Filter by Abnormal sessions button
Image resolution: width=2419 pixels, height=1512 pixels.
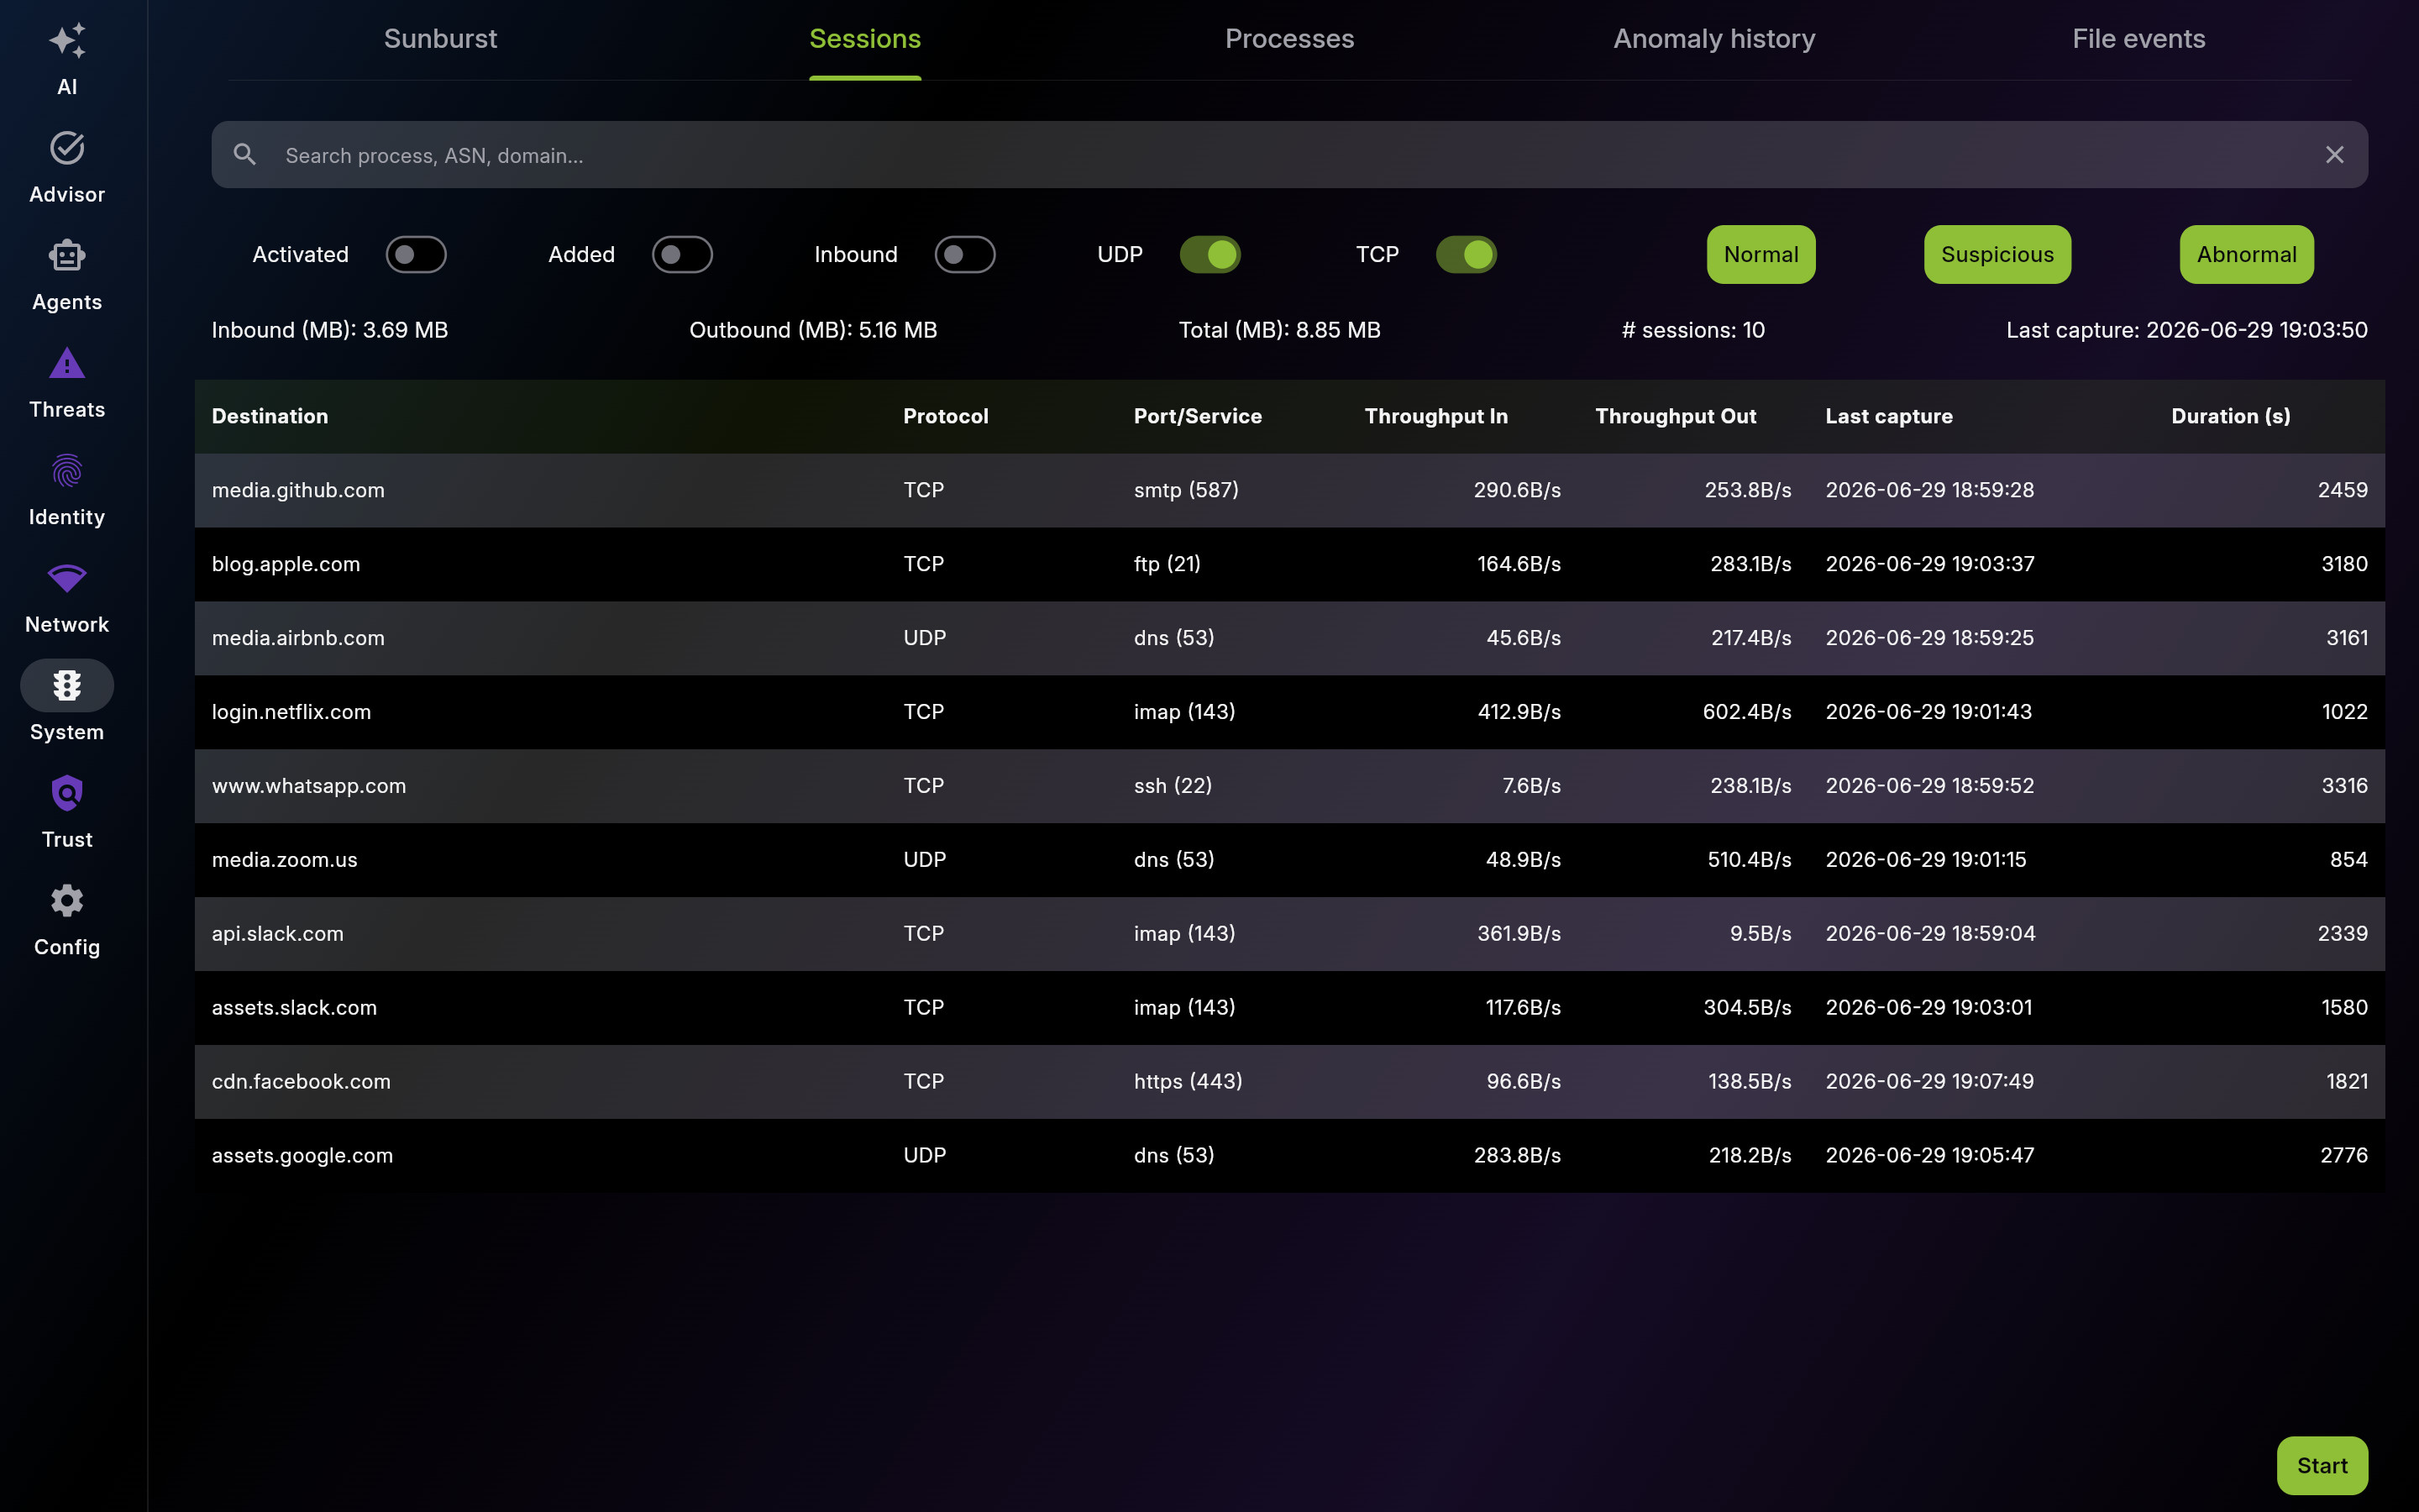tap(2246, 255)
